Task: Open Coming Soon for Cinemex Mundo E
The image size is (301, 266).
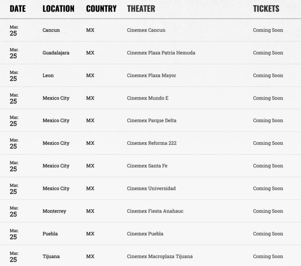Action: pyautogui.click(x=268, y=98)
